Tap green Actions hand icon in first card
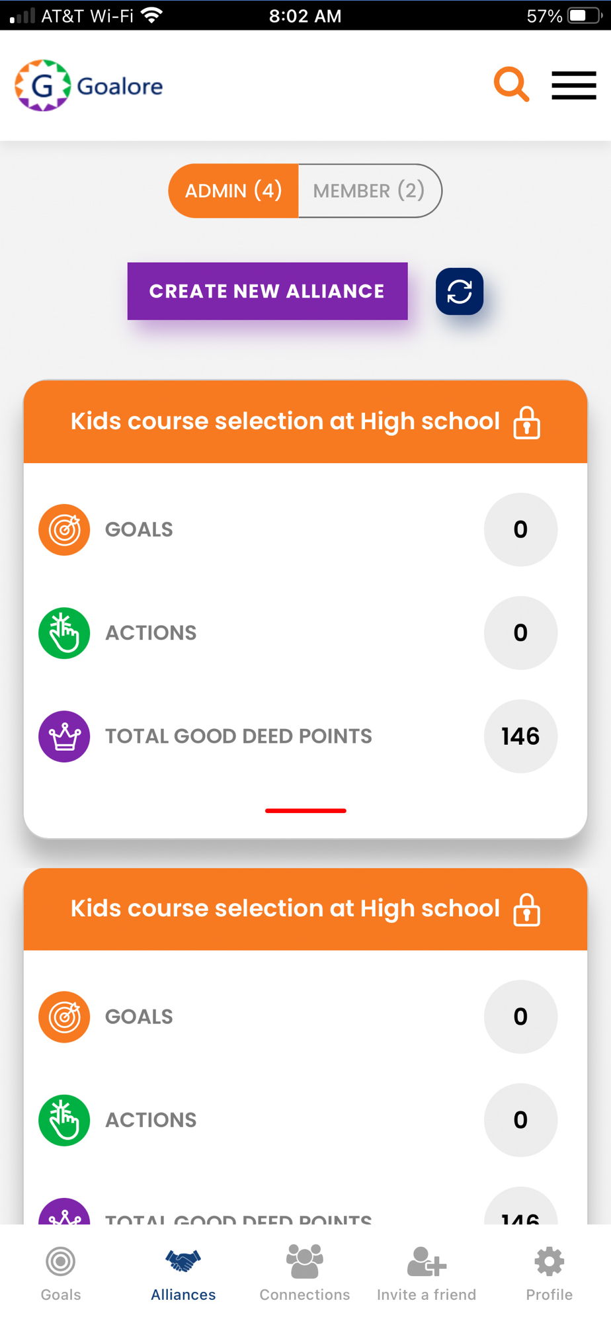The width and height of the screenshot is (611, 1323). click(64, 633)
